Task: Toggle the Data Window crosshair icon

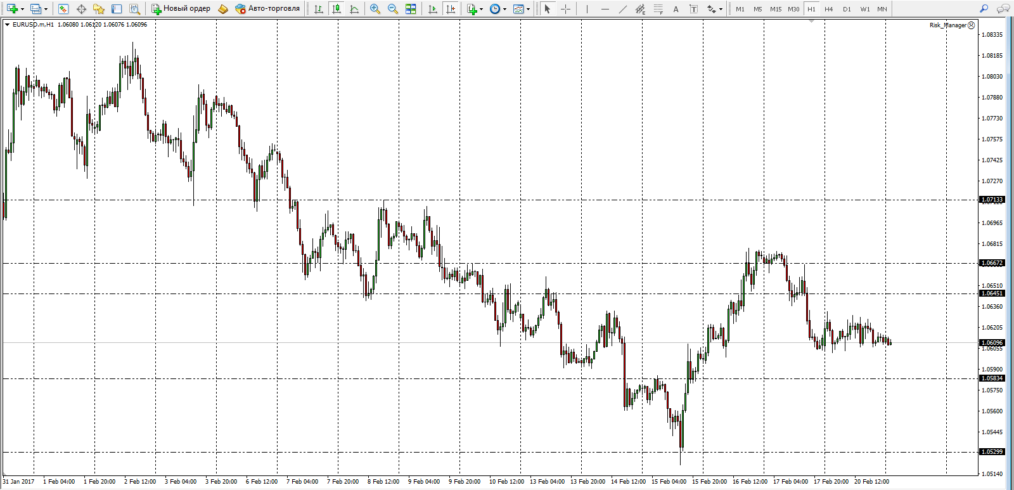Action: 81,9
